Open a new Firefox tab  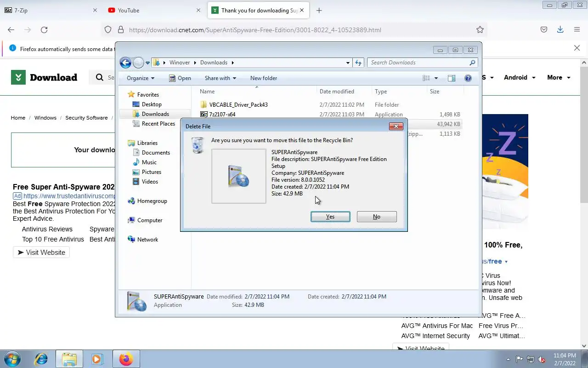319,10
